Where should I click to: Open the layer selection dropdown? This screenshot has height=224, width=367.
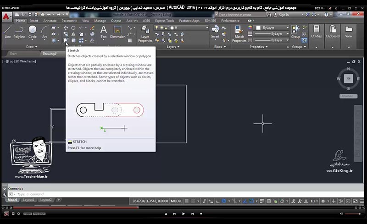(x=181, y=27)
